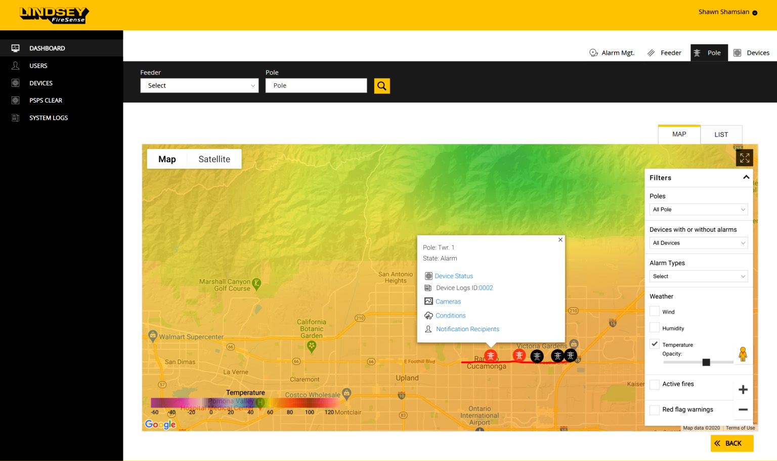
Task: Collapse the Filters panel
Action: (746, 177)
